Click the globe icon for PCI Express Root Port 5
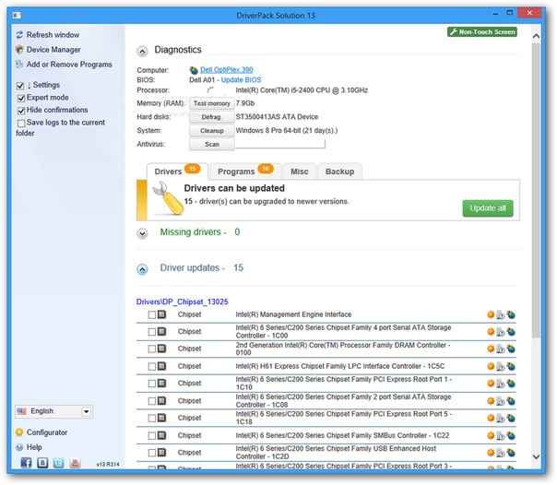Viewport: 557px width, 485px height. (511, 418)
